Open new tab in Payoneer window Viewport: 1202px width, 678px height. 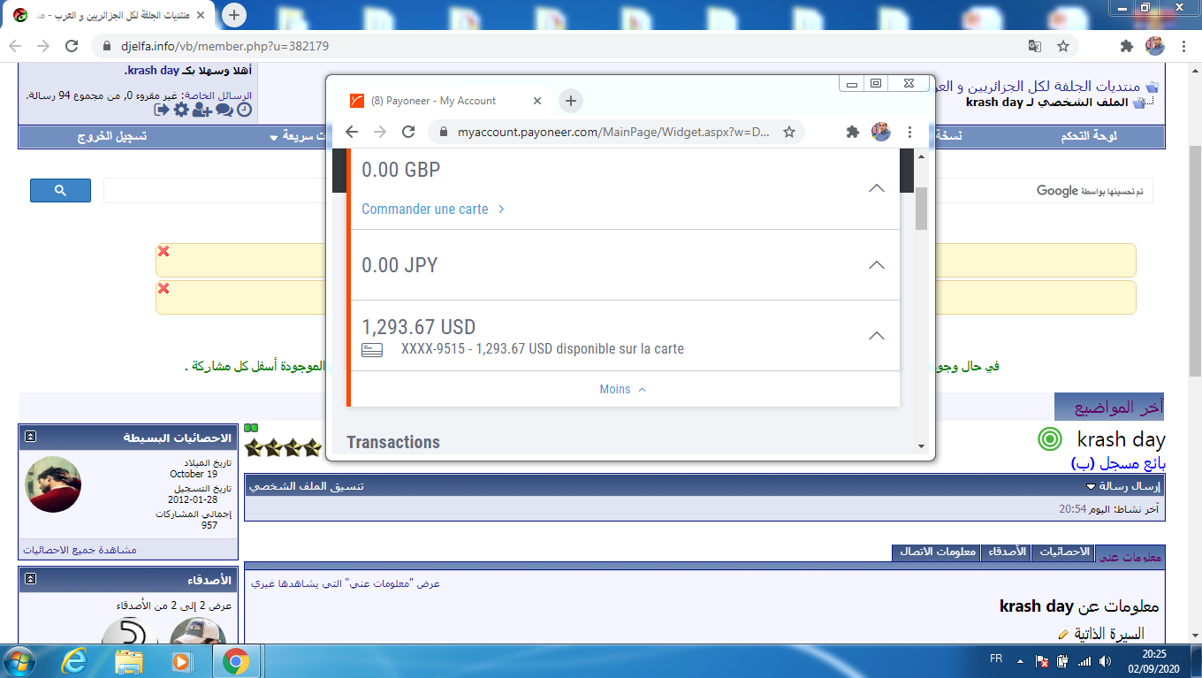pyautogui.click(x=571, y=101)
